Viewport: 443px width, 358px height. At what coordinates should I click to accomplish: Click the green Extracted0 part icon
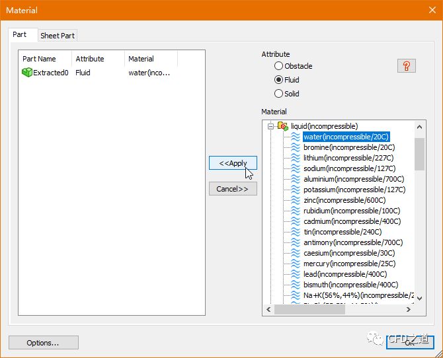coord(27,73)
